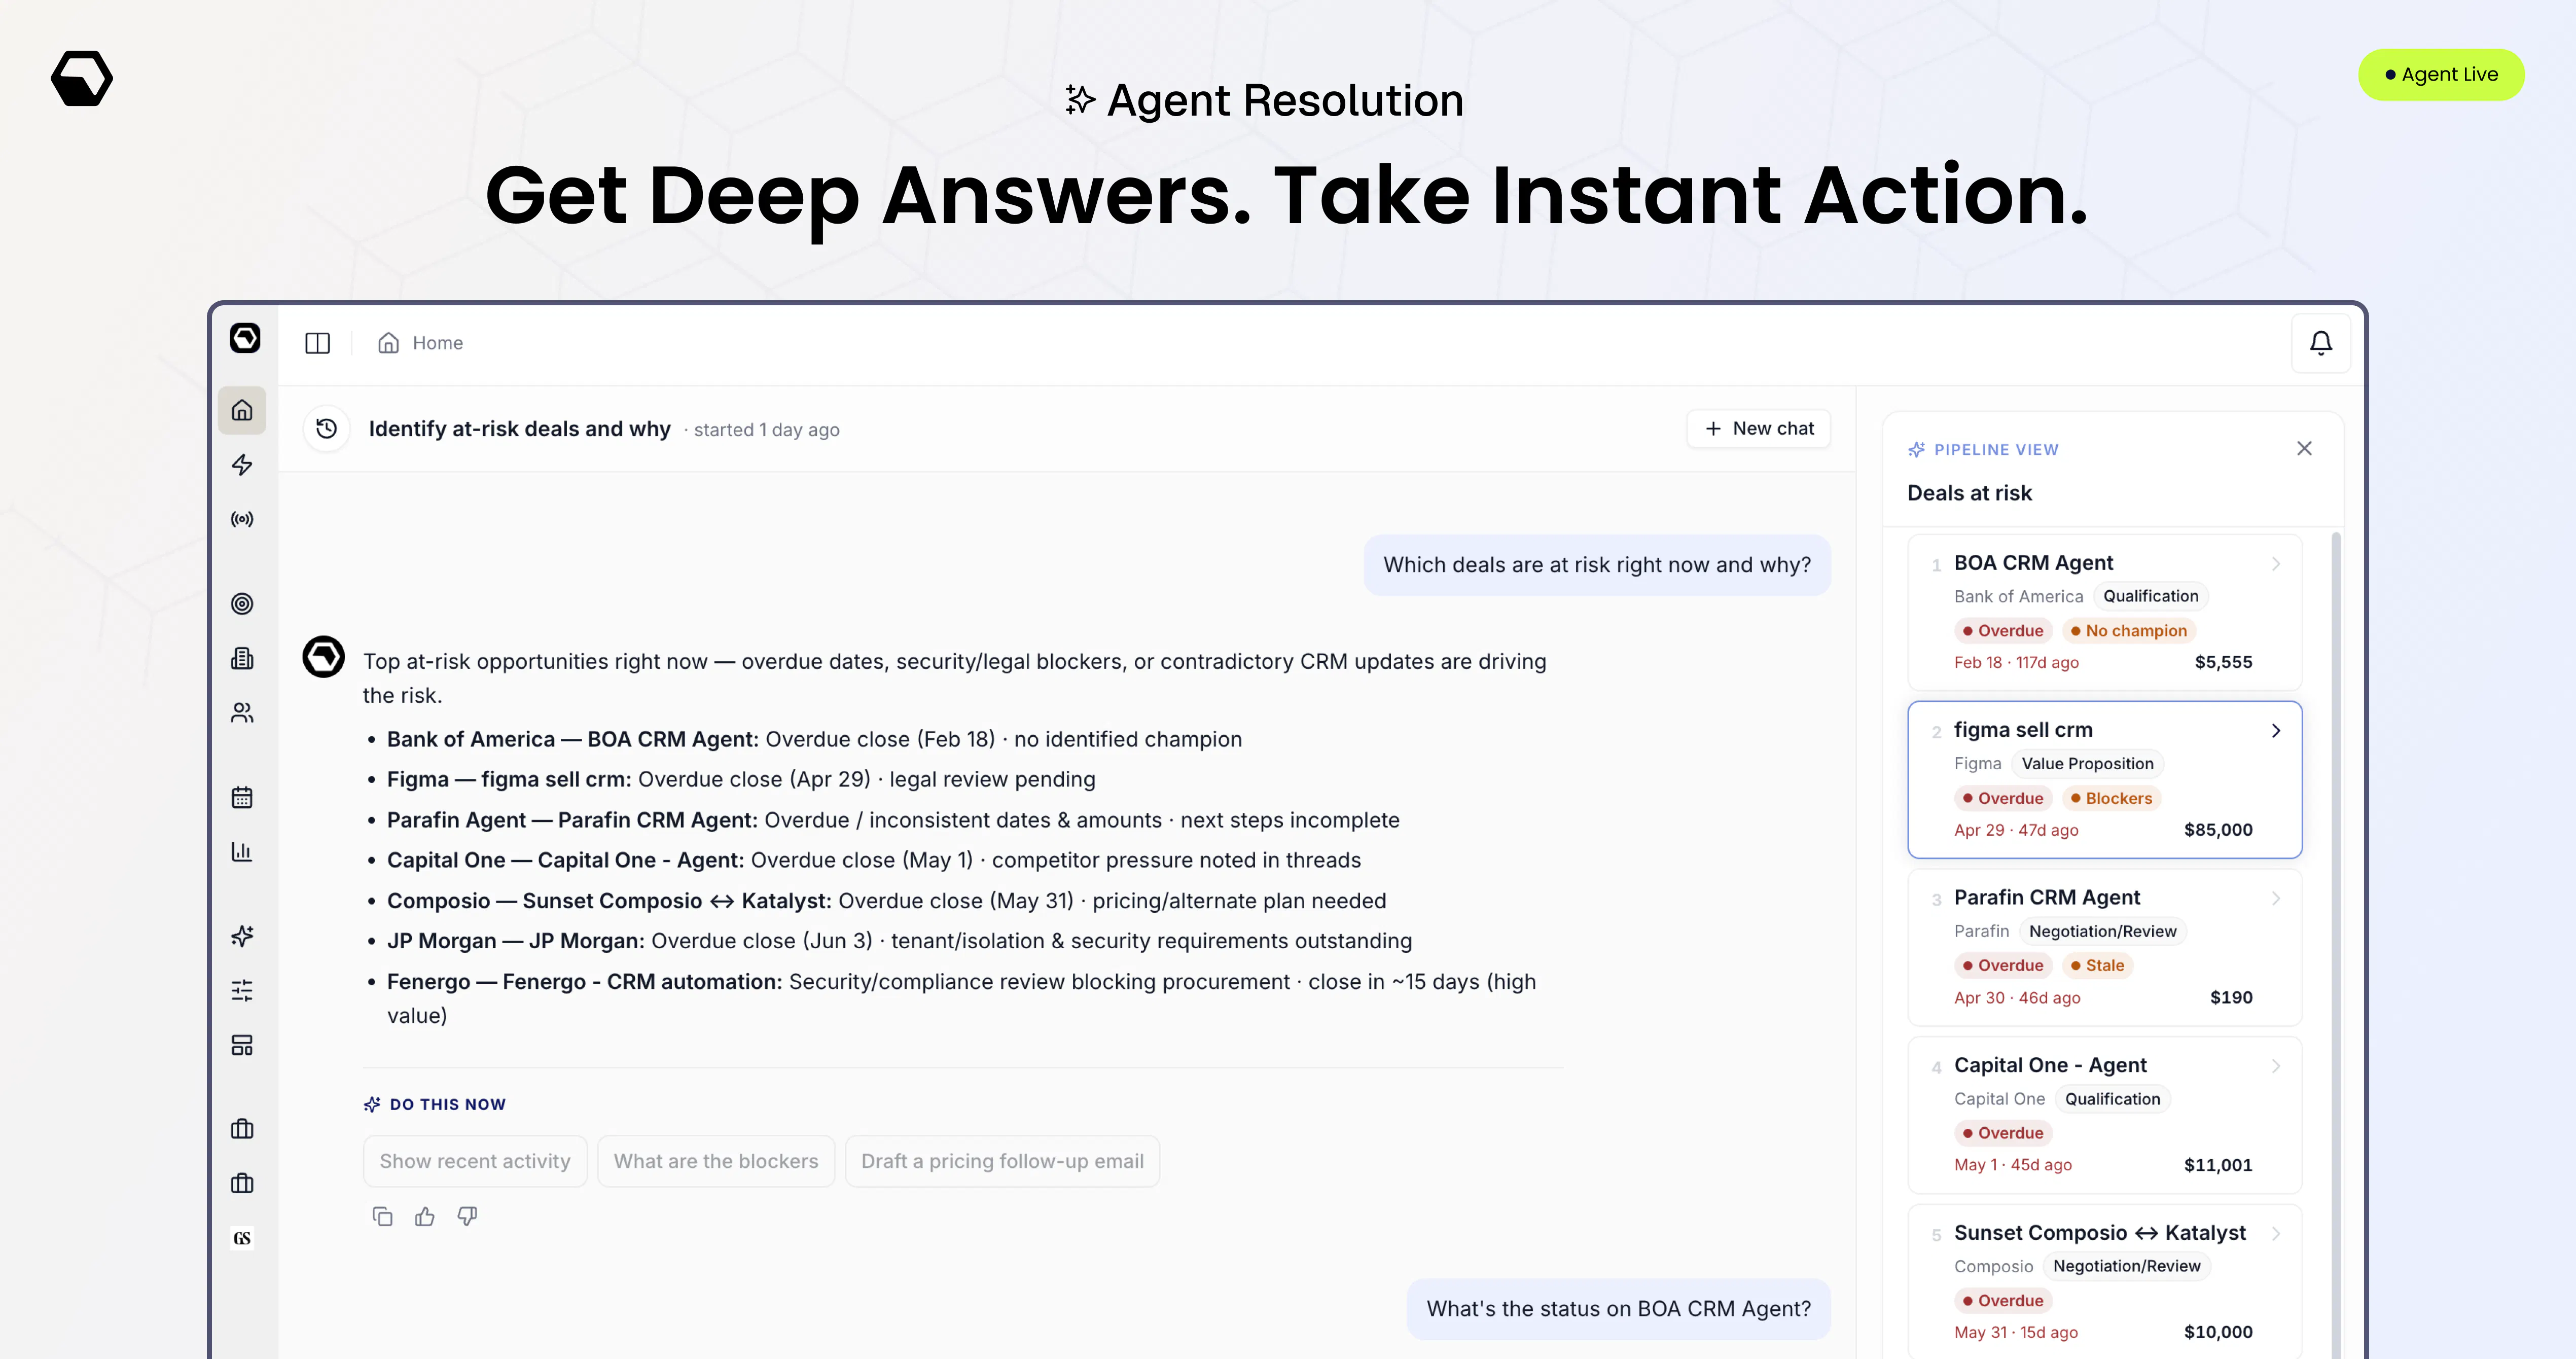The image size is (2576, 1359).
Task: Click the Agent Live badge
Action: 2441,75
